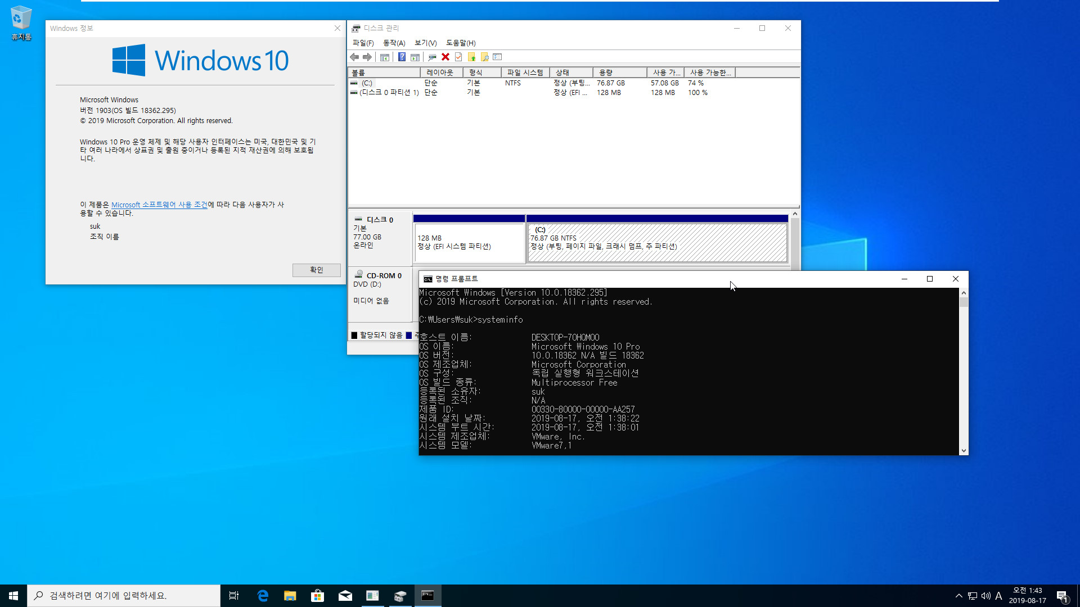Click the Back arrow in Disk Management toolbar
Screen dimensions: 1080x607
(x=354, y=57)
